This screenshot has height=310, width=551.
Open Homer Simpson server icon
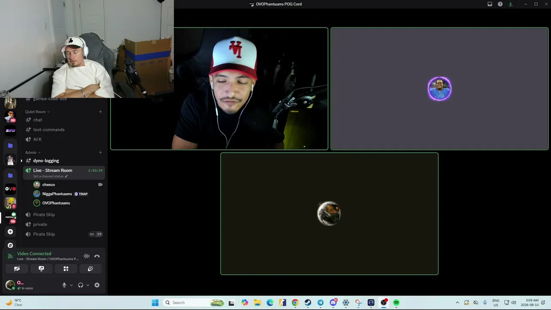tap(10, 202)
